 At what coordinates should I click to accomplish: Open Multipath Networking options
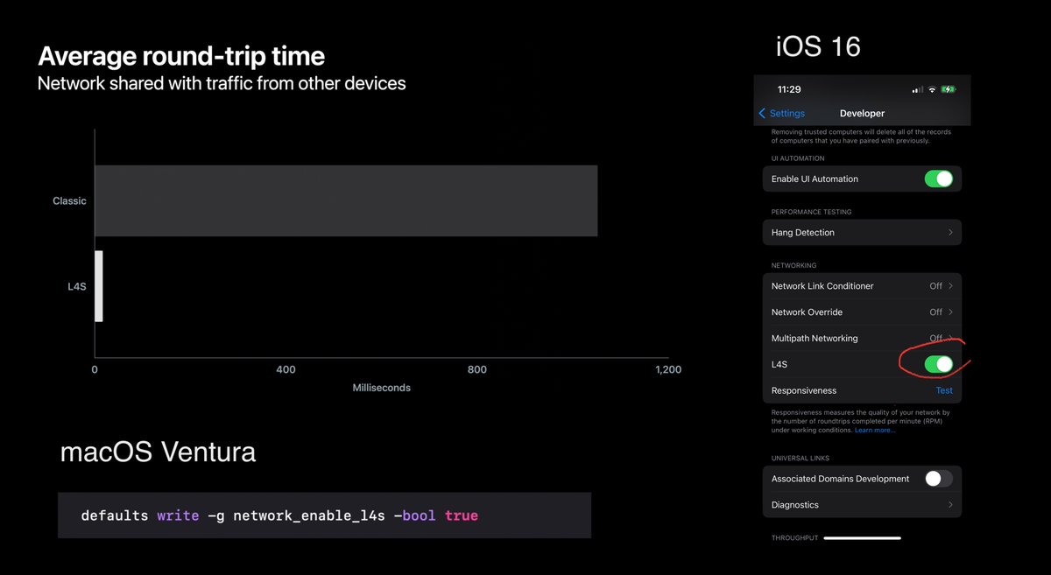point(862,338)
